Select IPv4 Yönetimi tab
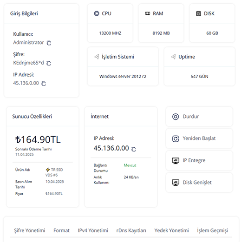The width and height of the screenshot is (241, 243). pos(93,230)
